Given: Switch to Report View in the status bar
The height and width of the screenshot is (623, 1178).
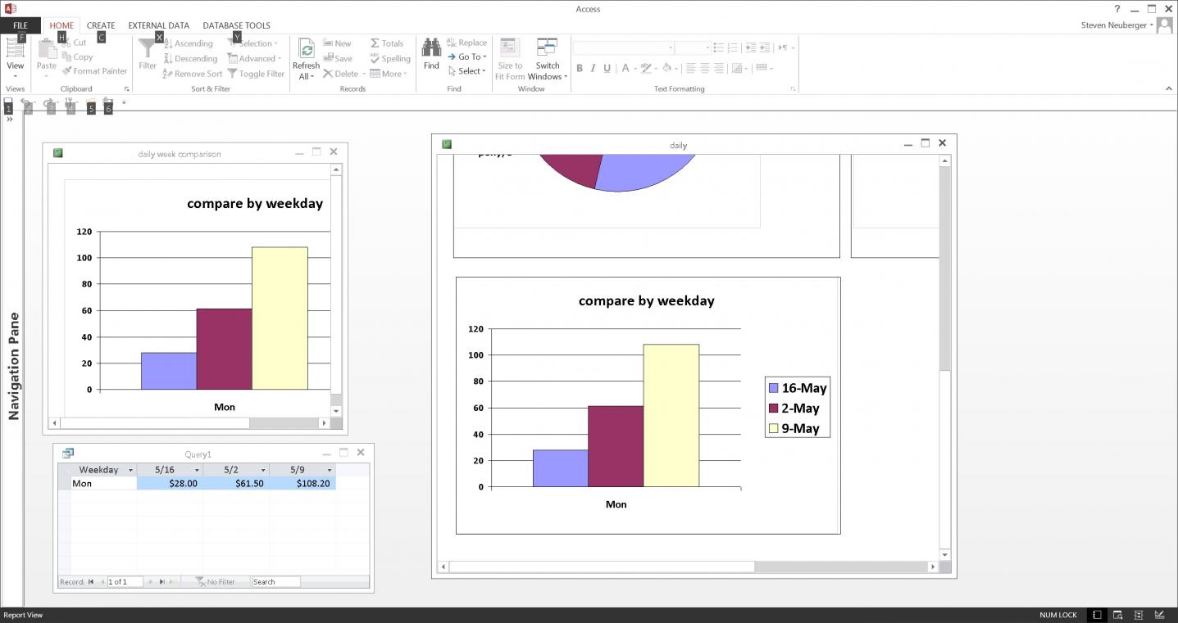Looking at the screenshot, I should click(1097, 615).
